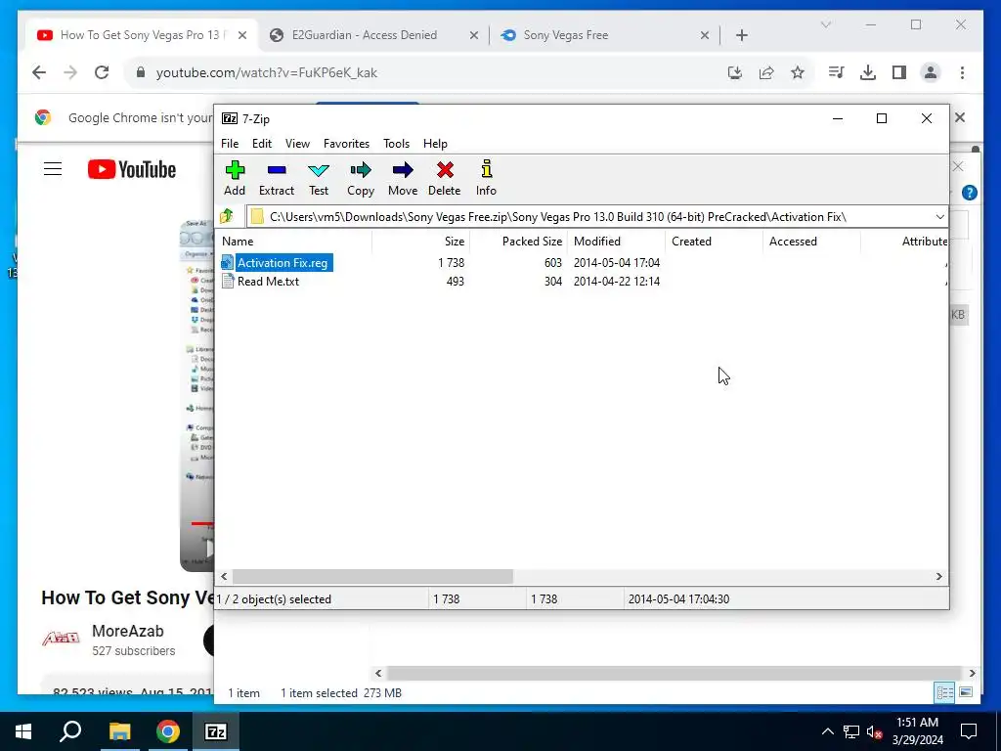1001x751 pixels.
Task: Click the install app icon in address bar
Action: pyautogui.click(x=735, y=72)
